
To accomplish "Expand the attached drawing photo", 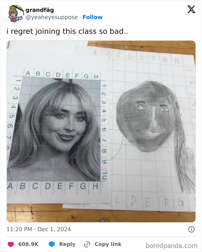I will (x=101, y=130).
